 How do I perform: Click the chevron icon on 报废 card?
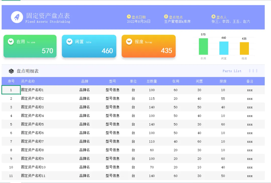129,42
